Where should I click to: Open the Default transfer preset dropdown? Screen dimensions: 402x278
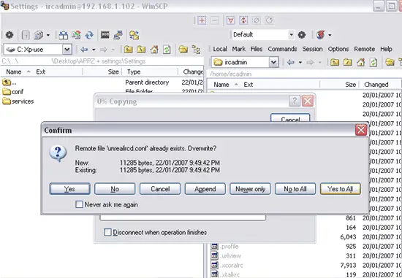291,34
